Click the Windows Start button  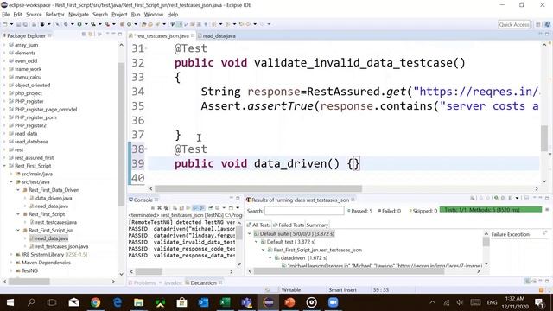10,302
